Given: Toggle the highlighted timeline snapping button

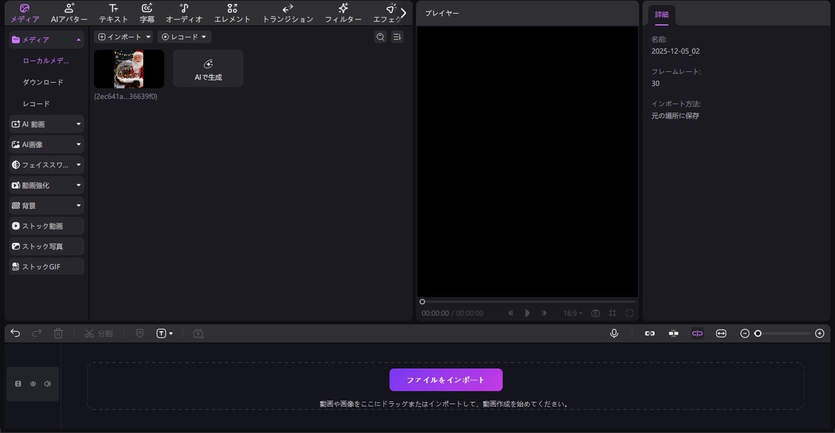Looking at the screenshot, I should coord(697,333).
